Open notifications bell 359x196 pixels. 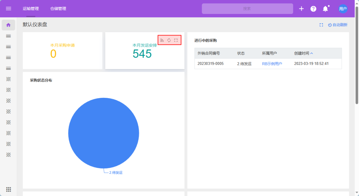pyautogui.click(x=325, y=9)
